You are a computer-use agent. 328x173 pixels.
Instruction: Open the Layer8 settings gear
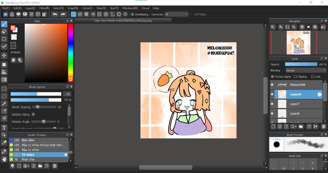click(x=319, y=94)
